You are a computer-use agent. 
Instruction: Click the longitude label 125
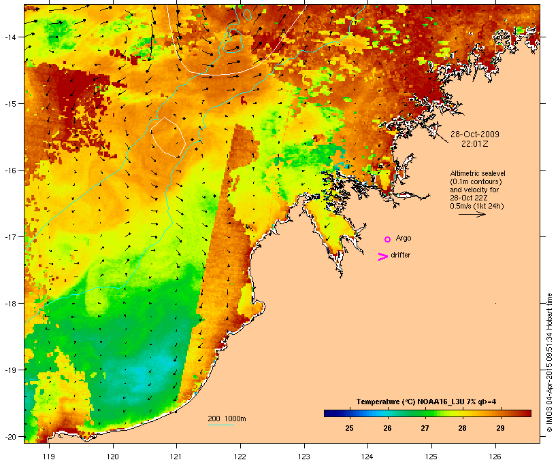click(431, 457)
